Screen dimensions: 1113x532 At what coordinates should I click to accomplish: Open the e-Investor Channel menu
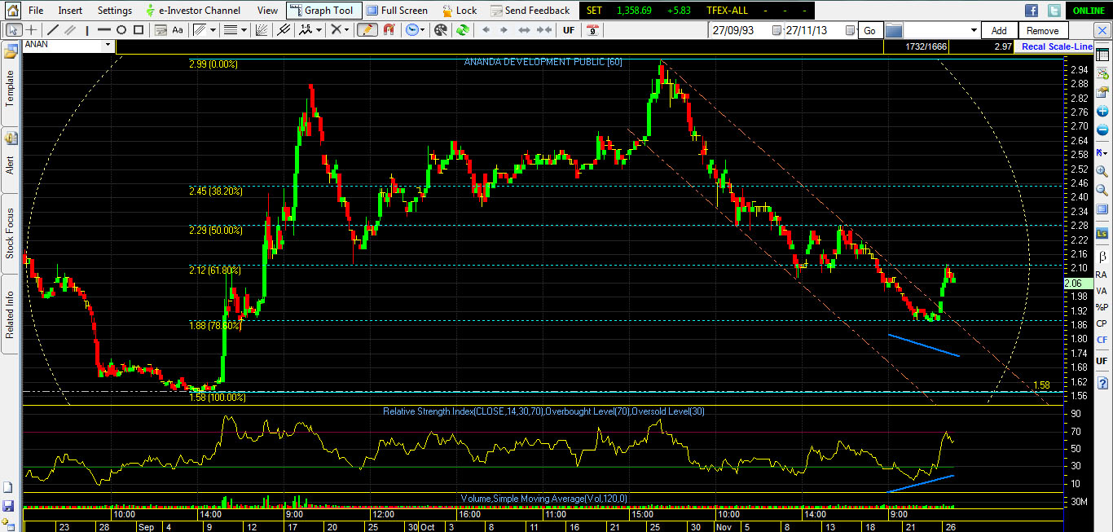(x=193, y=11)
